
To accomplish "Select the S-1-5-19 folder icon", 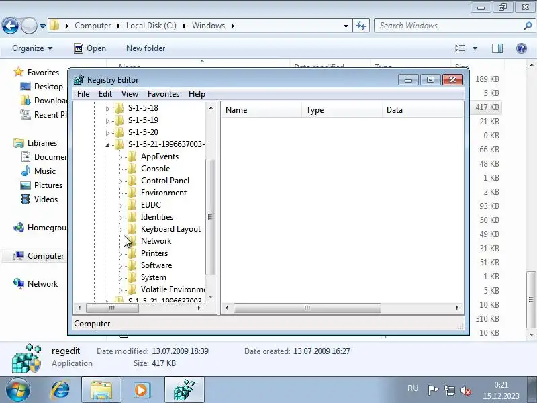I will click(x=119, y=120).
